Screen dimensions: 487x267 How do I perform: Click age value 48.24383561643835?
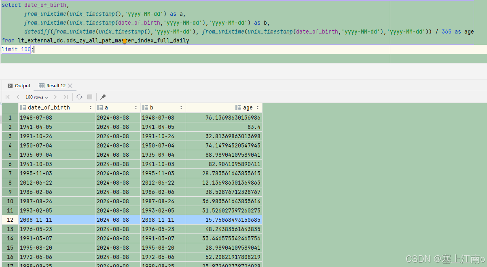click(224, 229)
